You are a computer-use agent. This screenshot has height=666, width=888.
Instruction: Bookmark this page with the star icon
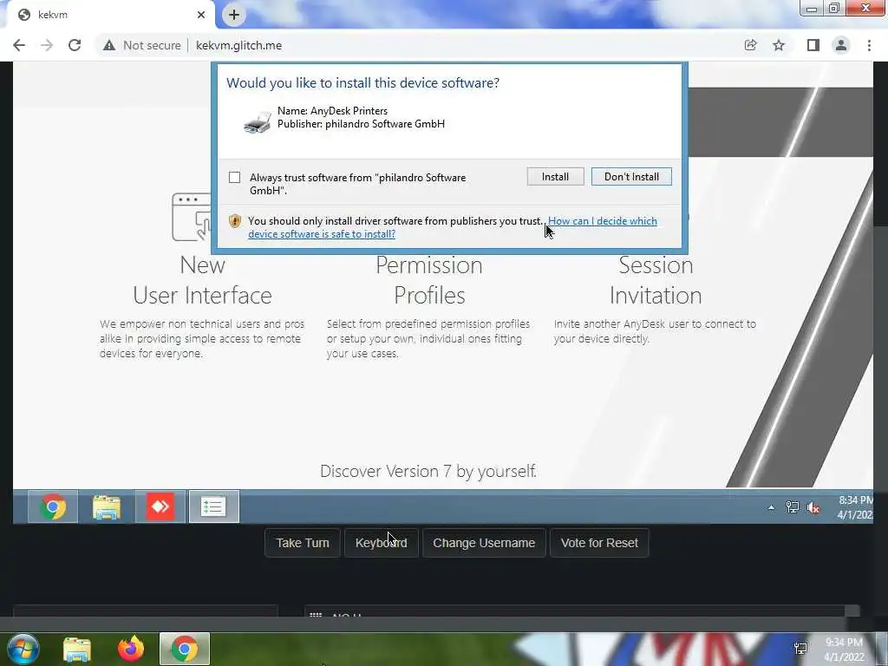tap(779, 45)
